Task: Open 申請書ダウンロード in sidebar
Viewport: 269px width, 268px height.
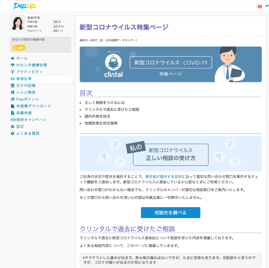Action: click(x=33, y=106)
